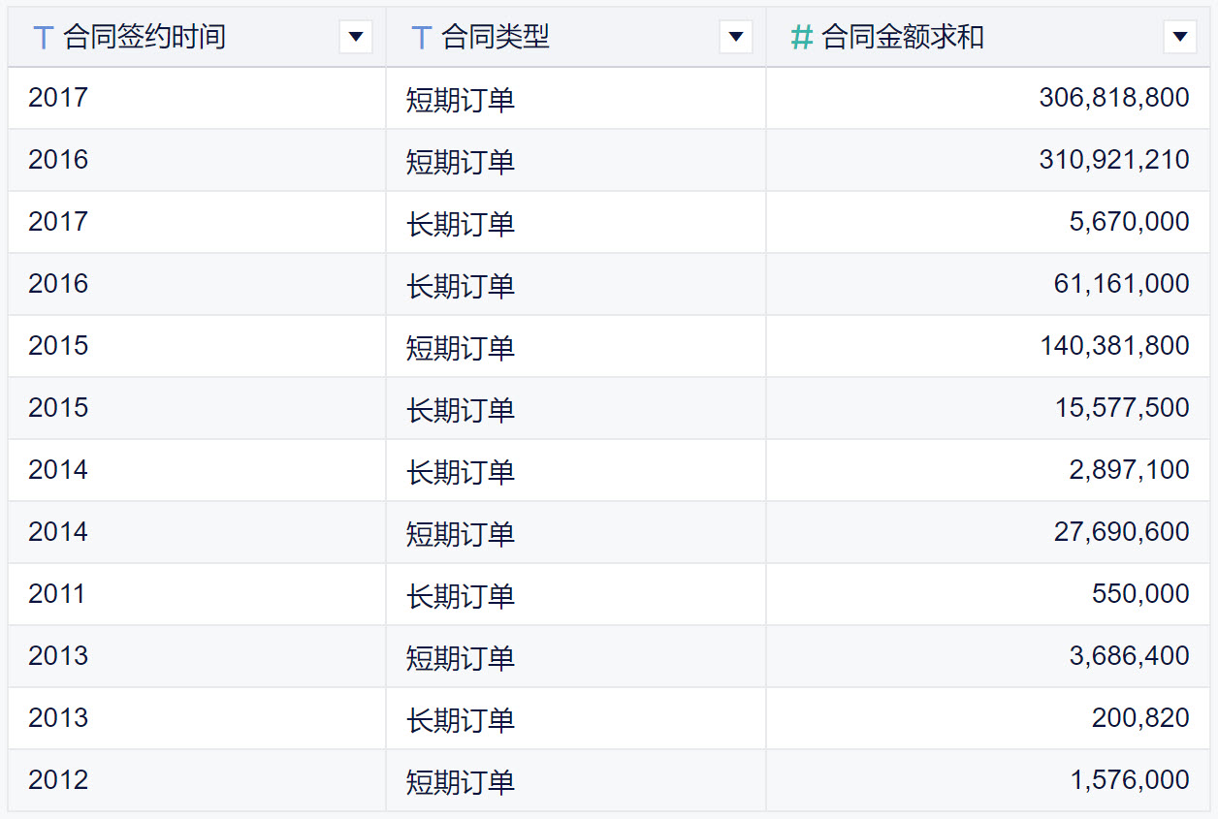1218x819 pixels.
Task: Click 短期订单 in the 2012 row
Action: tap(461, 782)
